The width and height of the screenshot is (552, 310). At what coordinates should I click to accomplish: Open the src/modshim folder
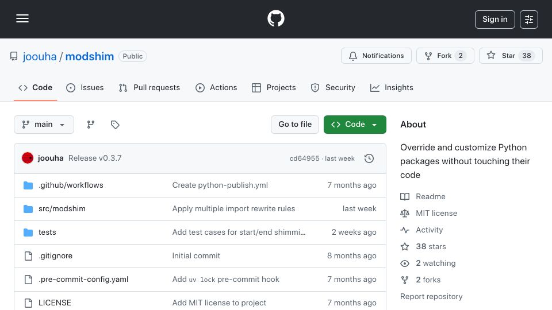62,209
